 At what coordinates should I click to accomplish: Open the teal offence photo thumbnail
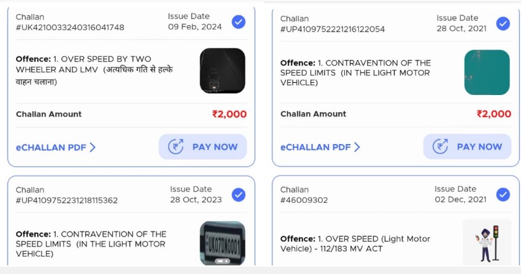point(487,72)
